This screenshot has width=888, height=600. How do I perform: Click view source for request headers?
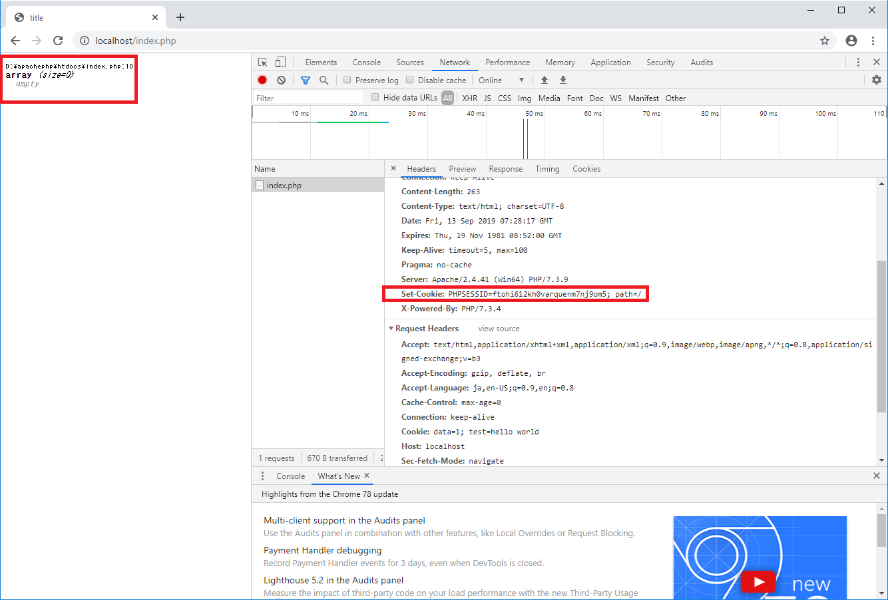coord(499,329)
